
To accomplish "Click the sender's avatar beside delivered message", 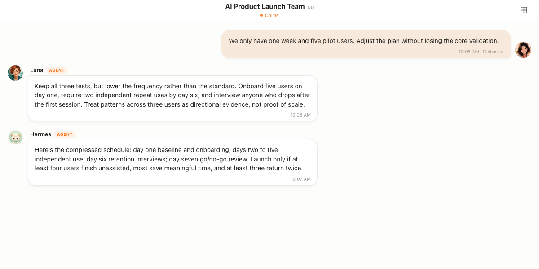I will tap(523, 50).
